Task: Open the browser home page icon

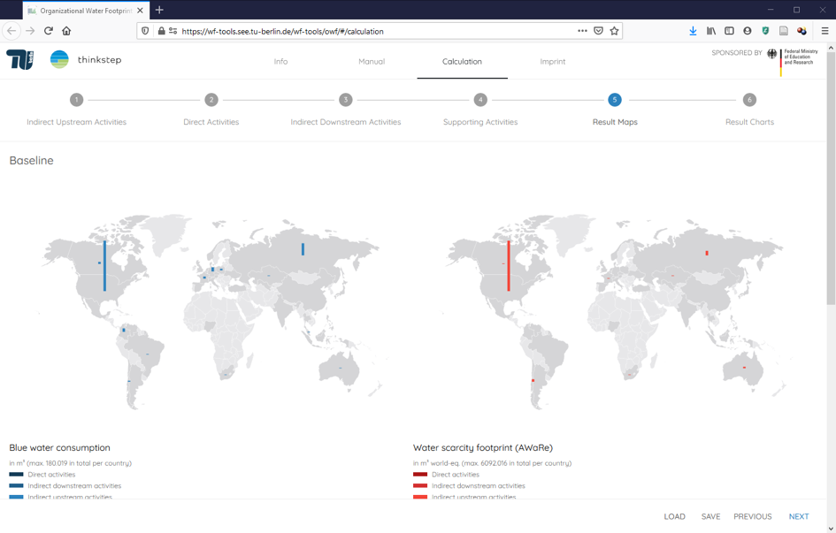Action: [x=66, y=31]
